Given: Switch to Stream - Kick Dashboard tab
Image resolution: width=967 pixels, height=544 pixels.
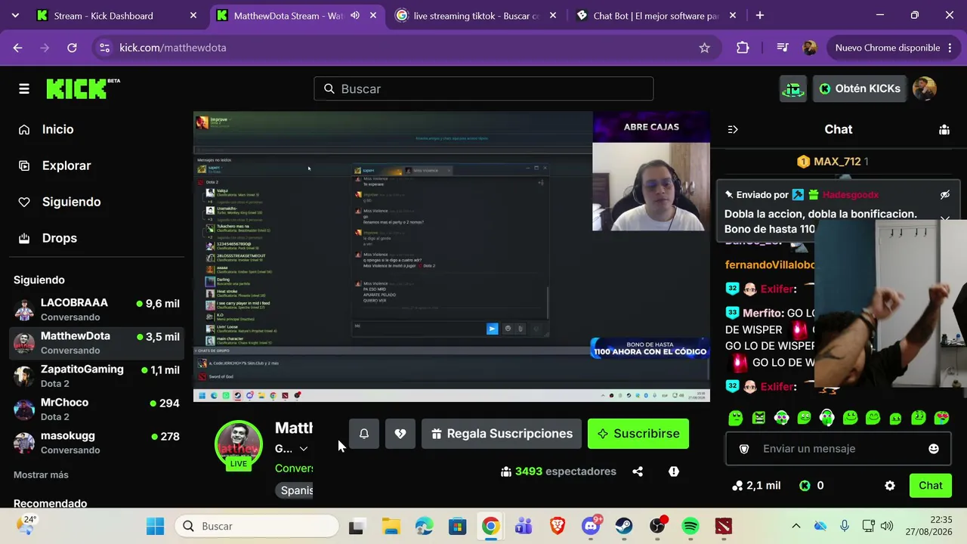Looking at the screenshot, I should [x=118, y=16].
